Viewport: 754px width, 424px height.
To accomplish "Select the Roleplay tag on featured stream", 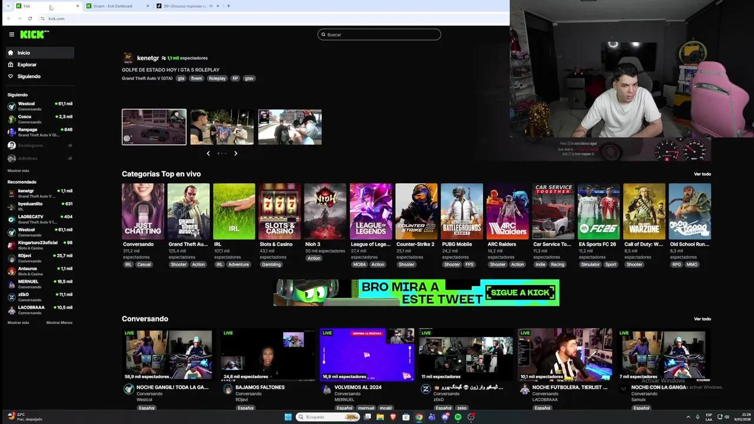I will (217, 78).
